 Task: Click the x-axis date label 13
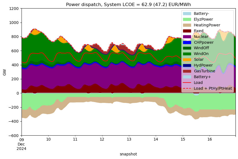129,139
